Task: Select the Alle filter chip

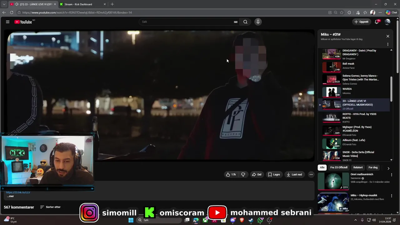Action: [x=322, y=167]
